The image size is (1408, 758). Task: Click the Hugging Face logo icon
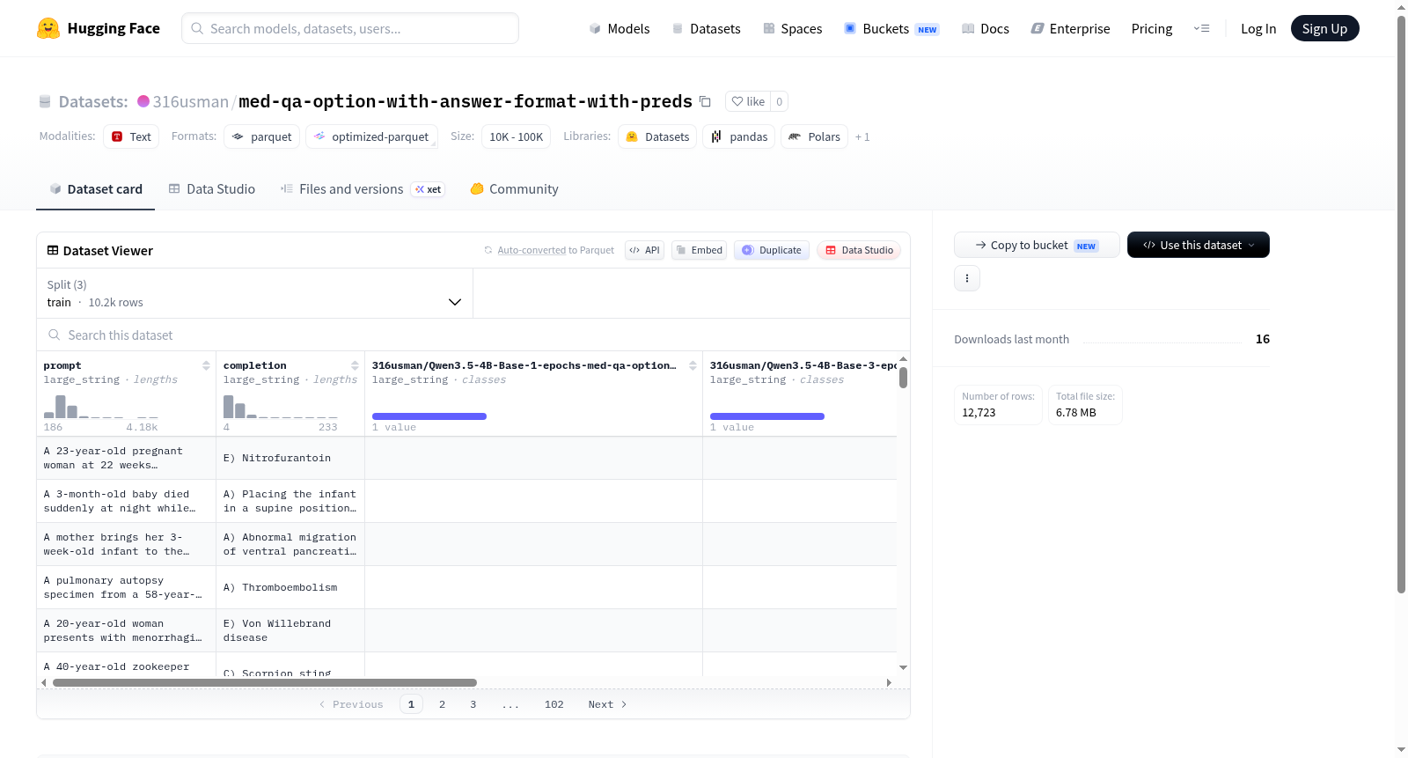coord(48,28)
